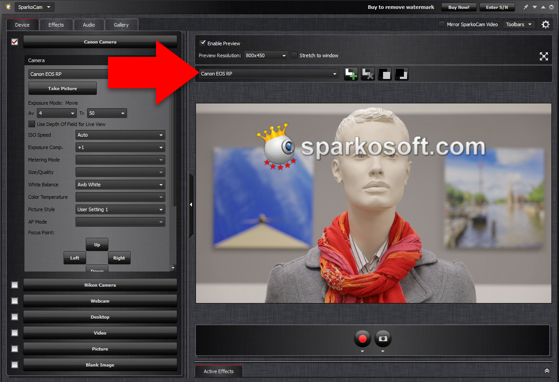Screen dimensions: 559x382
Task: Move focus point with the Left button
Action: [75, 258]
